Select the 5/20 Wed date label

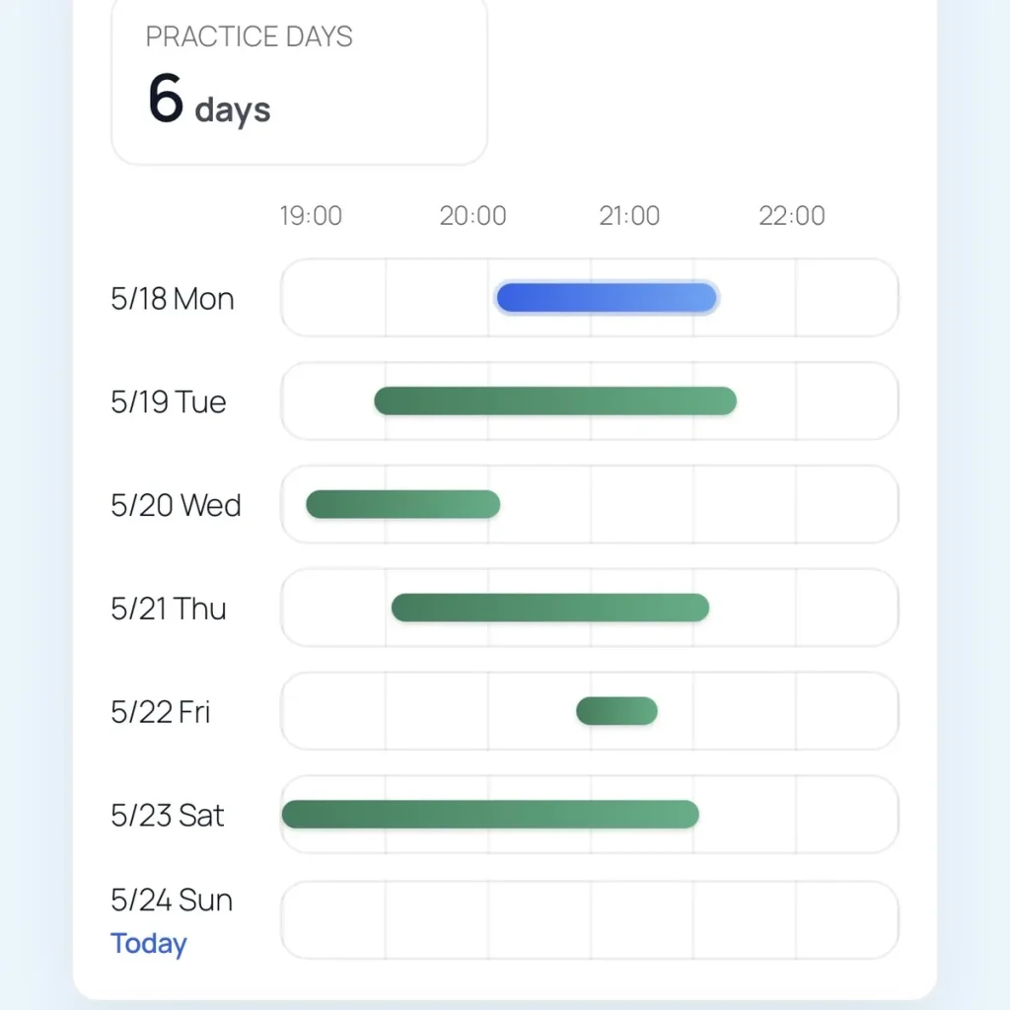[176, 505]
